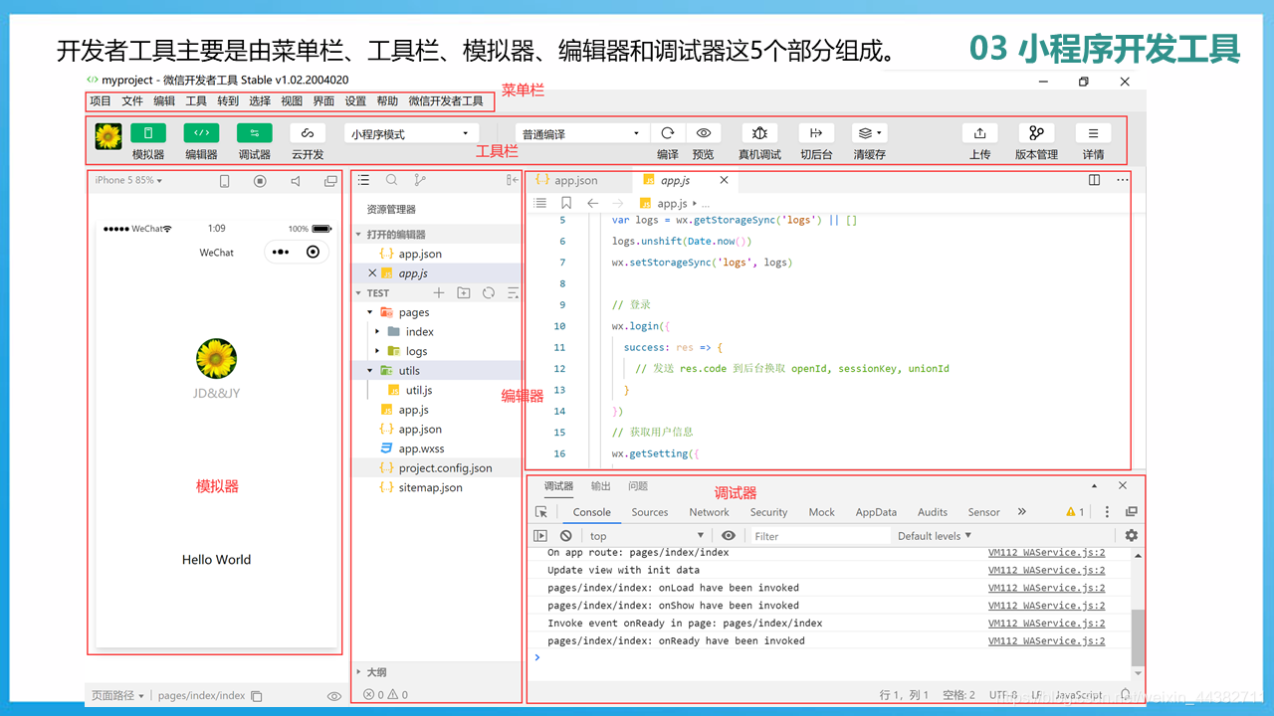Screen dimensions: 1274x716
Task: Open editor more actions (…) menu
Action: pos(1123,180)
